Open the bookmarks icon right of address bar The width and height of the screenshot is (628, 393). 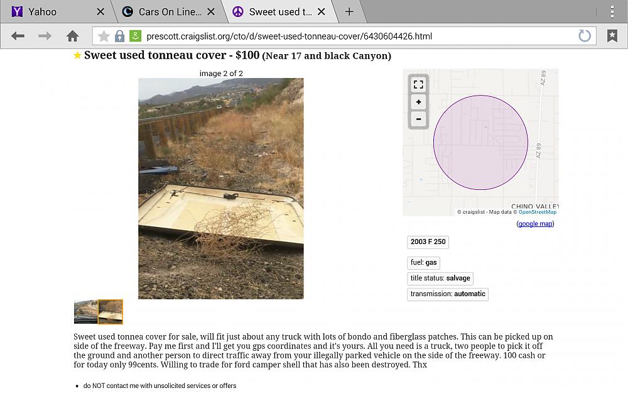(612, 36)
